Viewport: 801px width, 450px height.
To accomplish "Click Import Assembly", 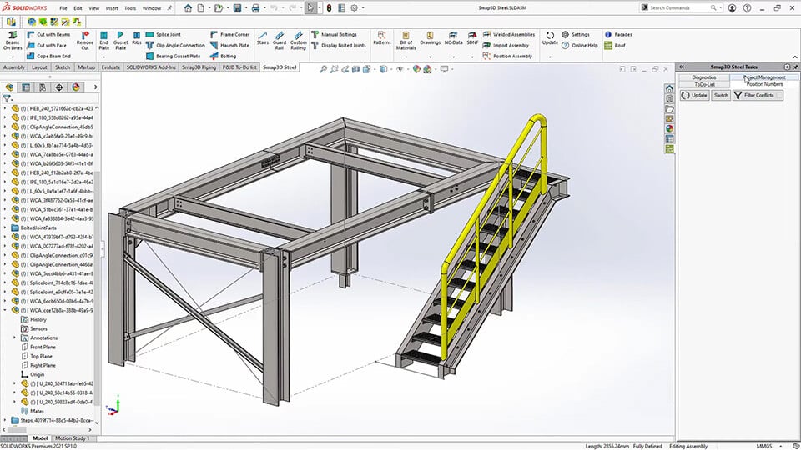I will pyautogui.click(x=506, y=45).
